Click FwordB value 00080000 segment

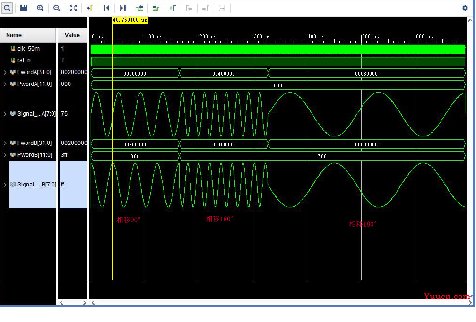366,144
